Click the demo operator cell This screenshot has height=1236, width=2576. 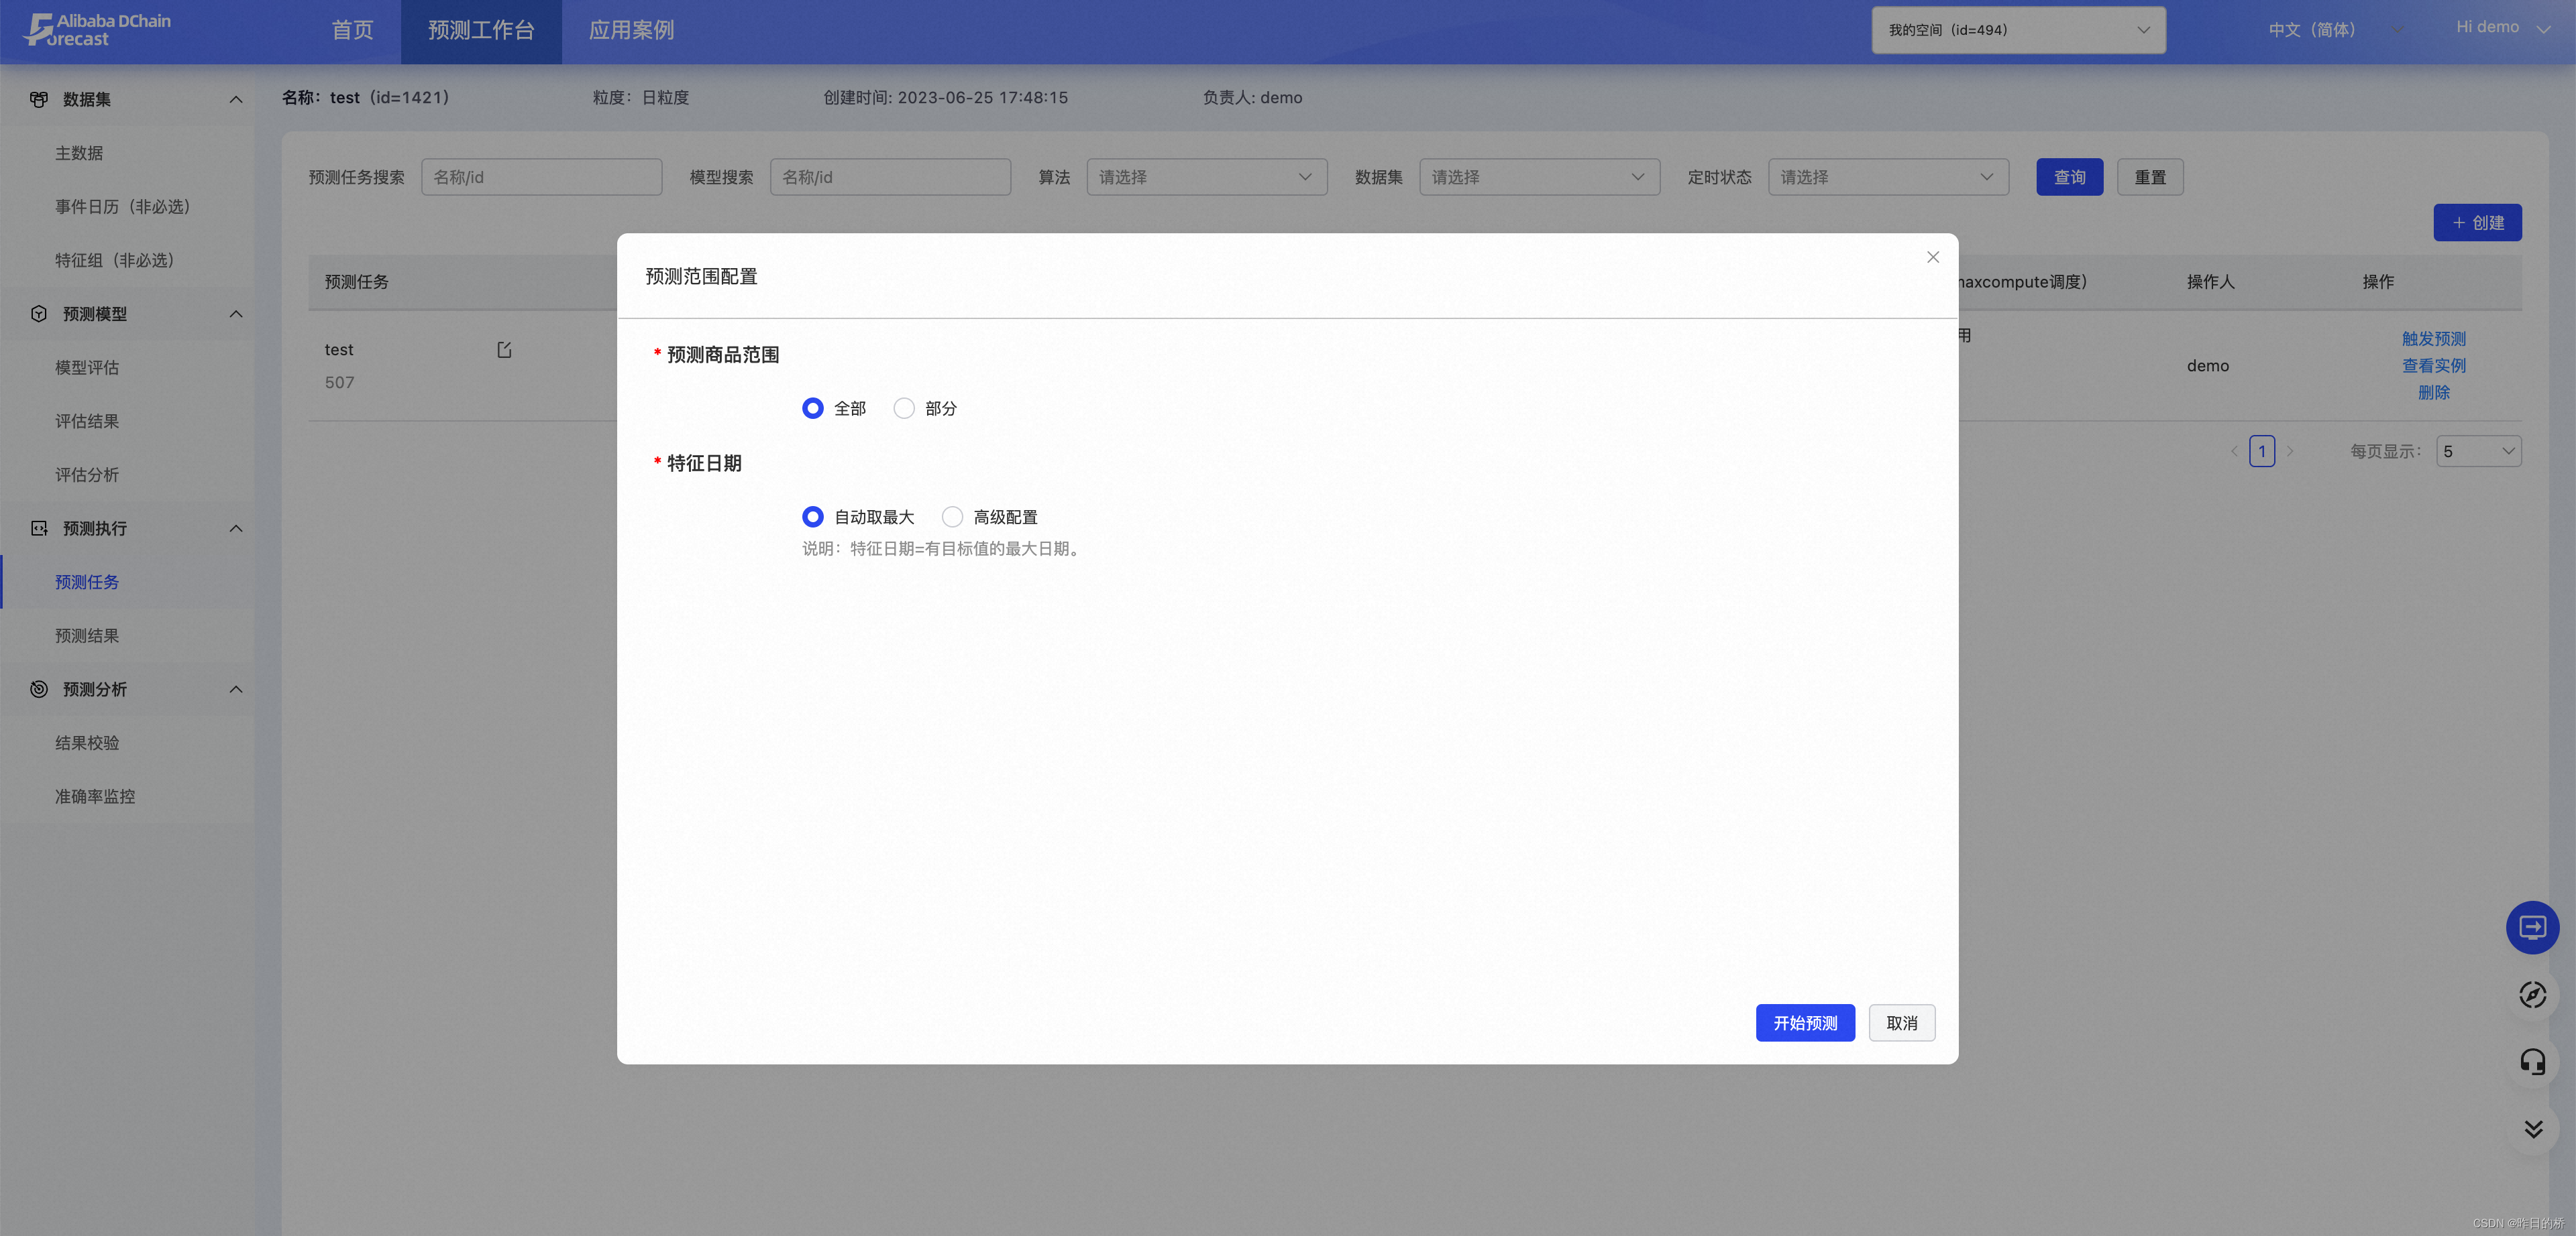(x=2207, y=366)
